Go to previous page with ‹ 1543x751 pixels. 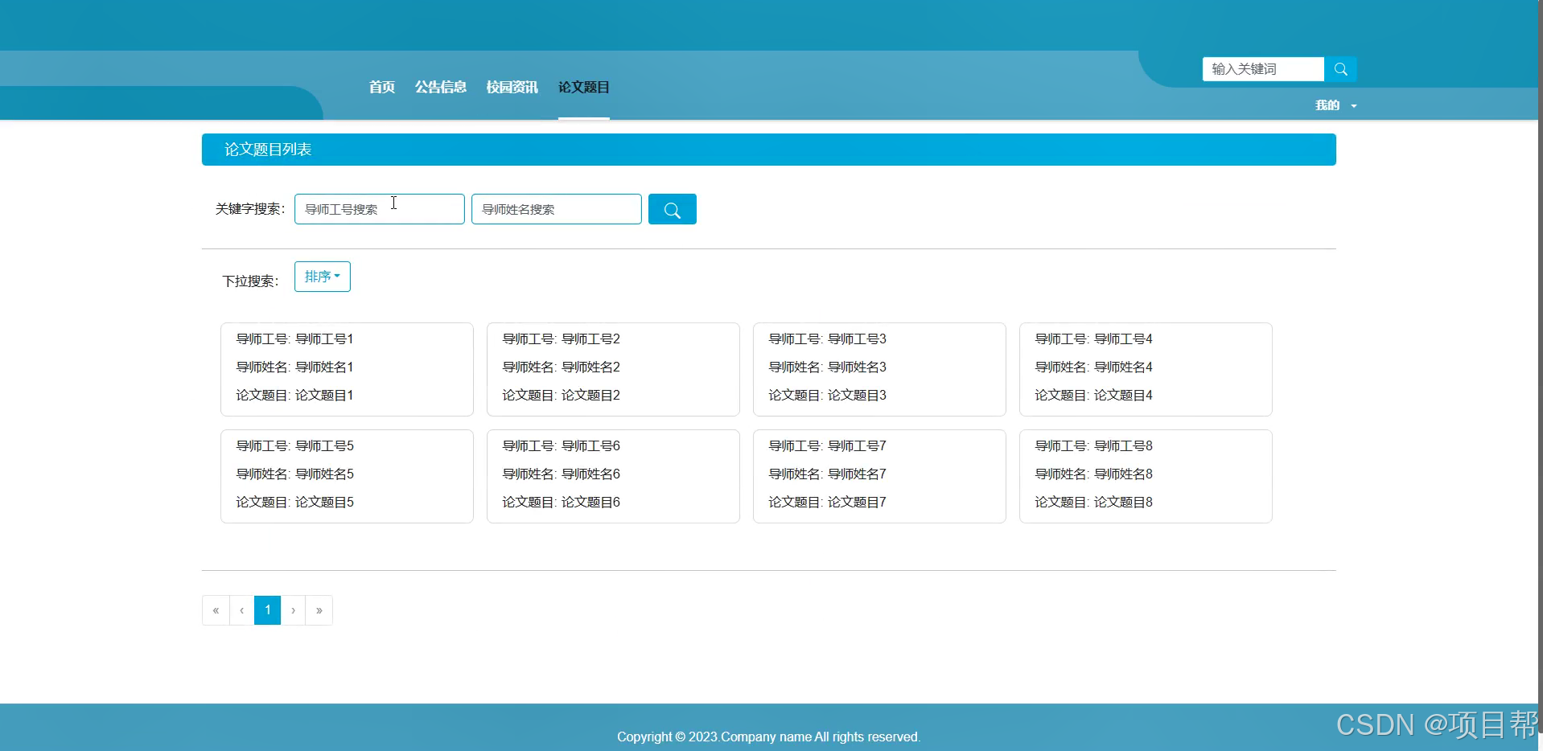(241, 610)
